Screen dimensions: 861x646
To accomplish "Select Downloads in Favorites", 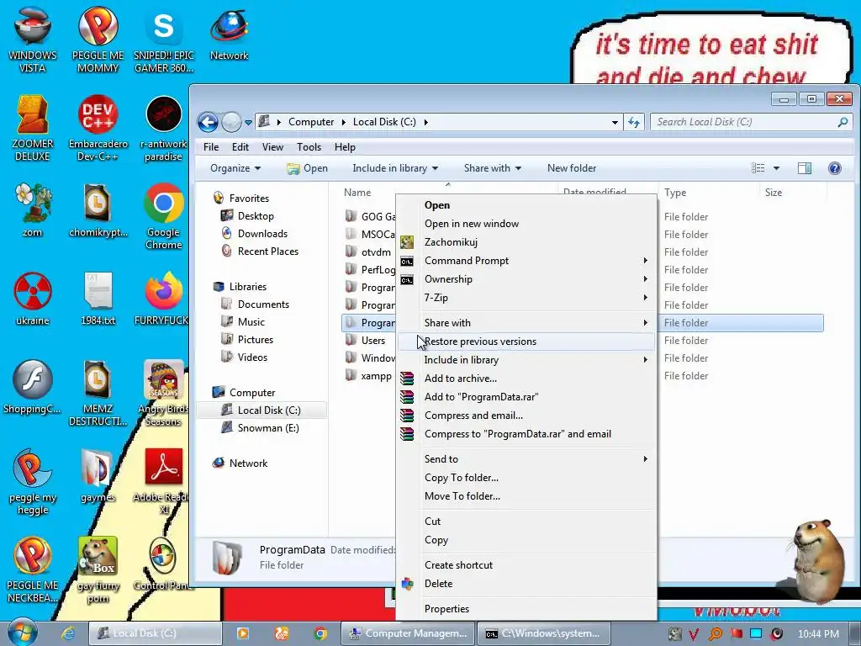I will 262,234.
